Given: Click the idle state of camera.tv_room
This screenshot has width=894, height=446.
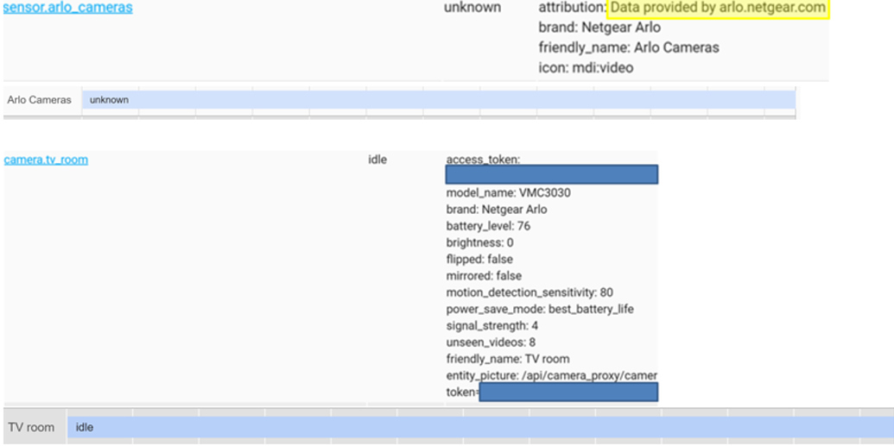Looking at the screenshot, I should (377, 160).
